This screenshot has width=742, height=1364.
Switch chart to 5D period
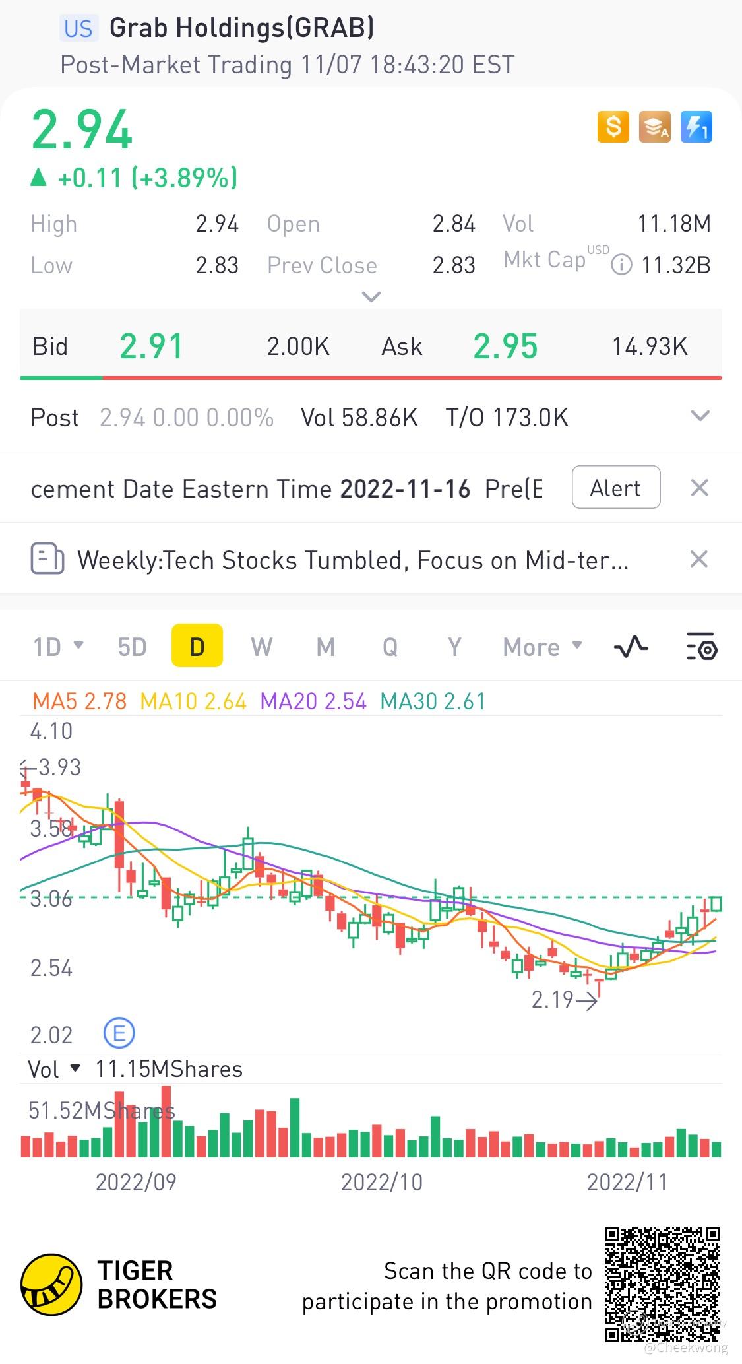click(132, 647)
